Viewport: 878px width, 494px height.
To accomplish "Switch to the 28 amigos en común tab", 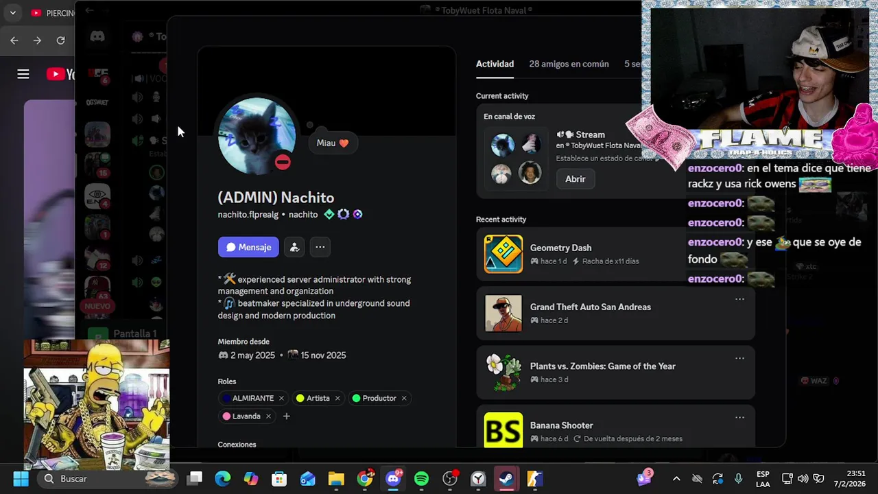I will point(569,64).
